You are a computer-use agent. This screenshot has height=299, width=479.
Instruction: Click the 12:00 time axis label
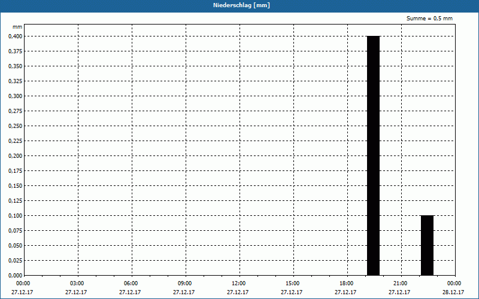238,283
